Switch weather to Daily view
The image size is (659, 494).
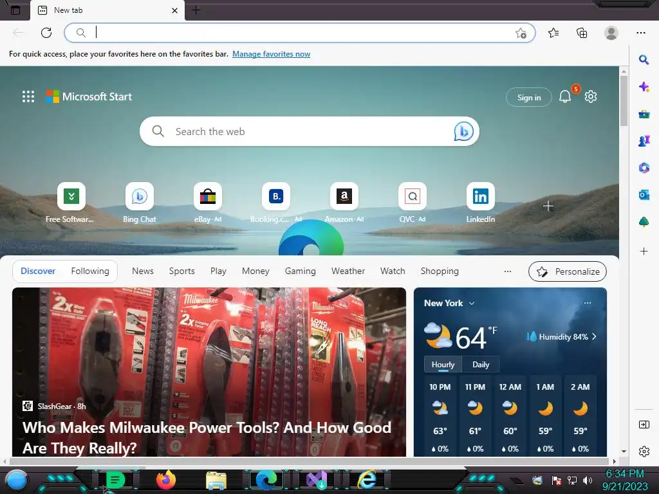481,365
